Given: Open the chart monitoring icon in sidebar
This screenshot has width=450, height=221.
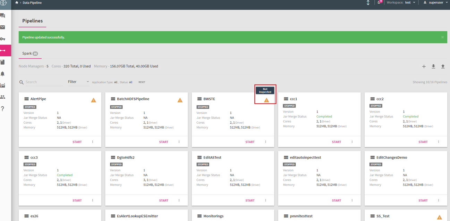Looking at the screenshot, I should (x=3, y=85).
